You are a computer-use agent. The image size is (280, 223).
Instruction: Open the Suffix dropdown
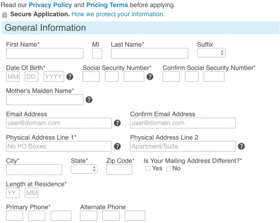tap(211, 53)
